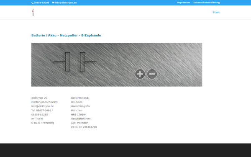Click address line Im Thal 6
Image resolution: width=251 pixels, height=157 pixels.
37,119
